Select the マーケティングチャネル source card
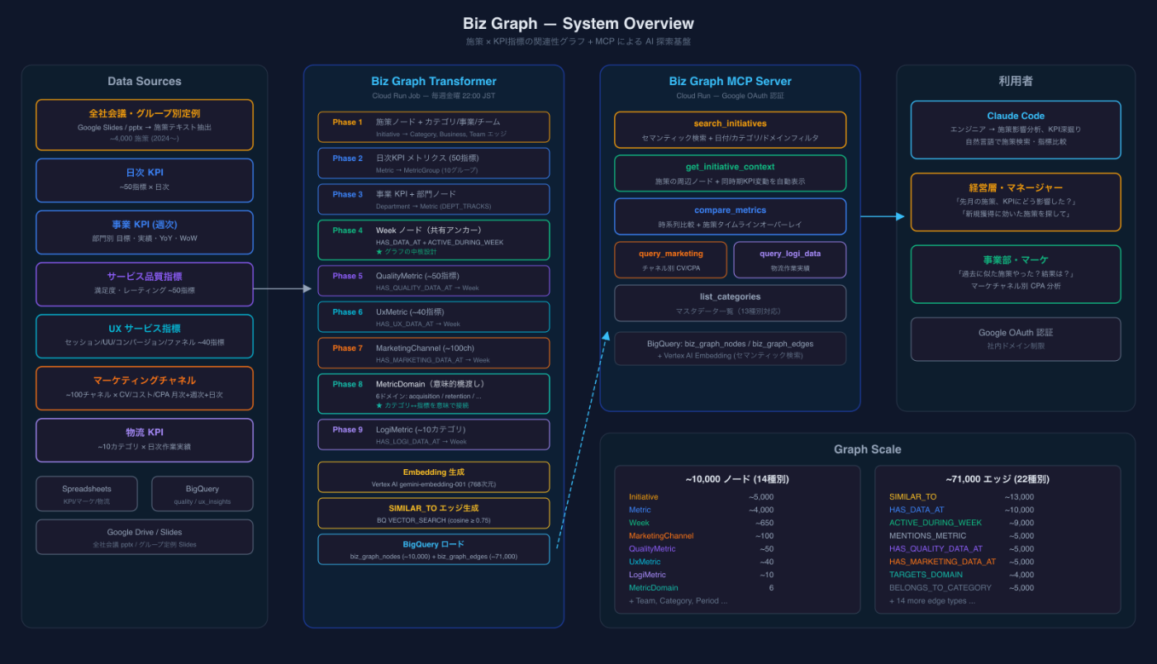 click(145, 388)
